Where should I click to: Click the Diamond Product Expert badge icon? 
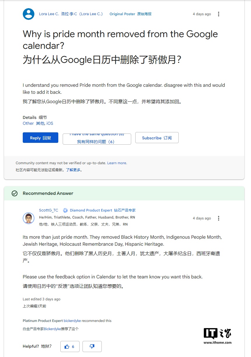(x=65, y=210)
